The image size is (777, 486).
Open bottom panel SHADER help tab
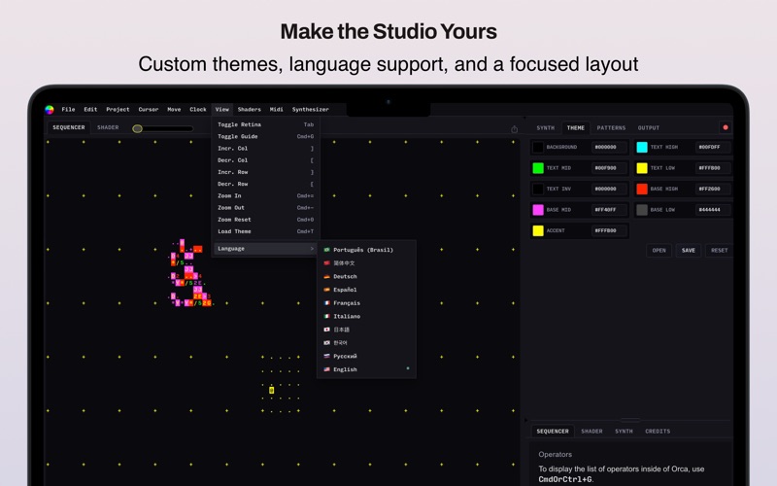592,432
